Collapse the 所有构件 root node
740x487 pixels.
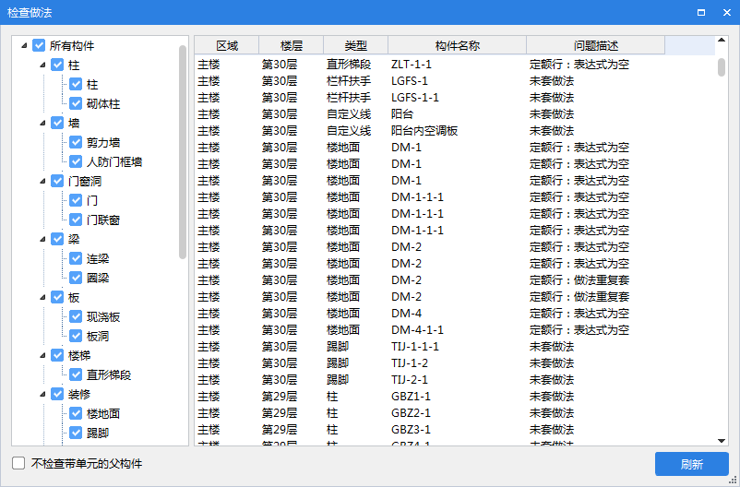point(24,46)
